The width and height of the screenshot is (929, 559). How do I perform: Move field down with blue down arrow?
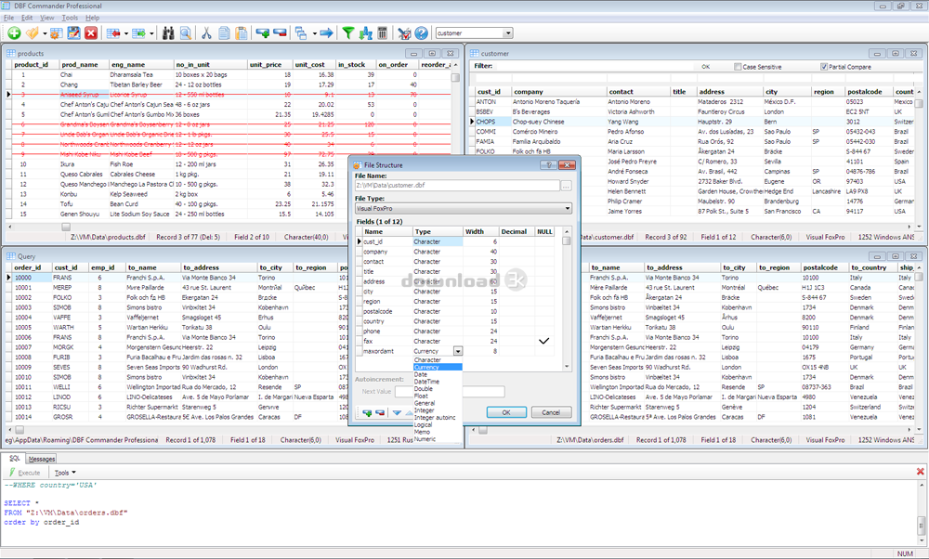397,412
